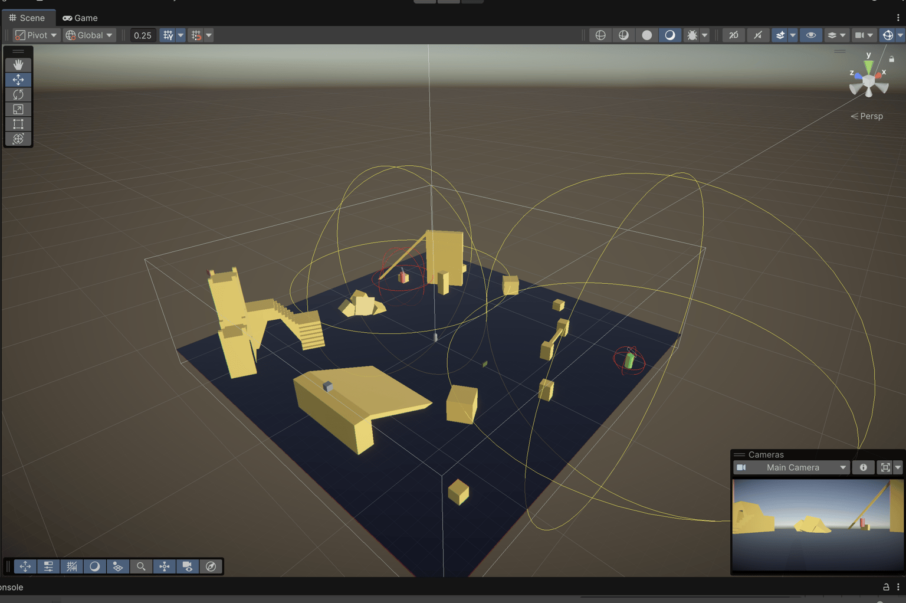Toggle the Tools overlay in bottom bar
Image resolution: width=906 pixels, height=603 pixels.
25,566
